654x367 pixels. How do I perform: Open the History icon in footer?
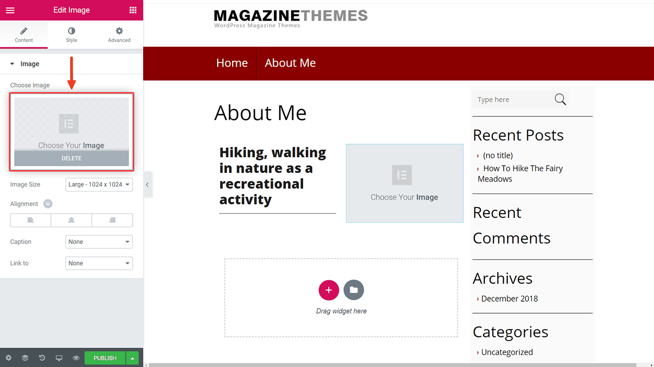[x=42, y=358]
